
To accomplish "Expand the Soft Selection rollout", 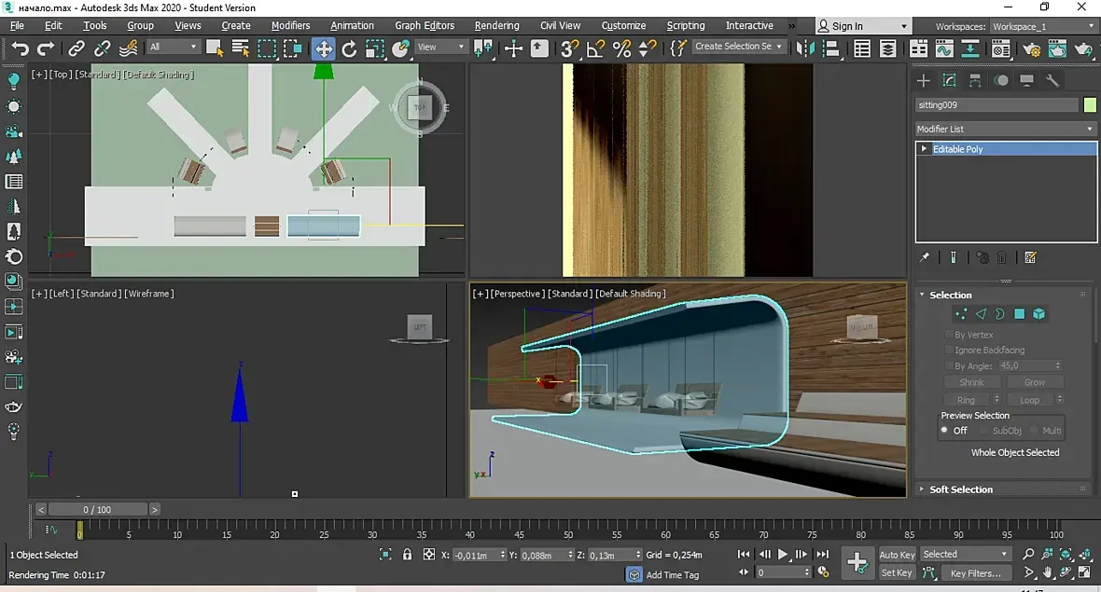I will click(x=960, y=489).
